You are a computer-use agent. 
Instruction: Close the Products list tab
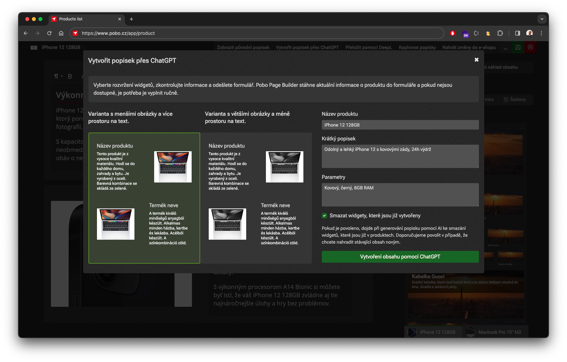(120, 19)
